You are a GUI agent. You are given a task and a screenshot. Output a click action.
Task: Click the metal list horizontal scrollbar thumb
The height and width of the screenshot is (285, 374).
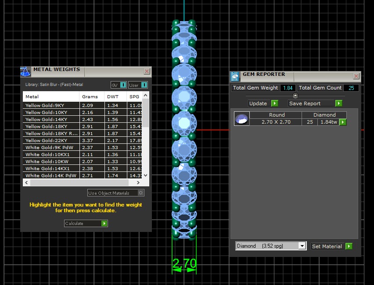coord(79,182)
